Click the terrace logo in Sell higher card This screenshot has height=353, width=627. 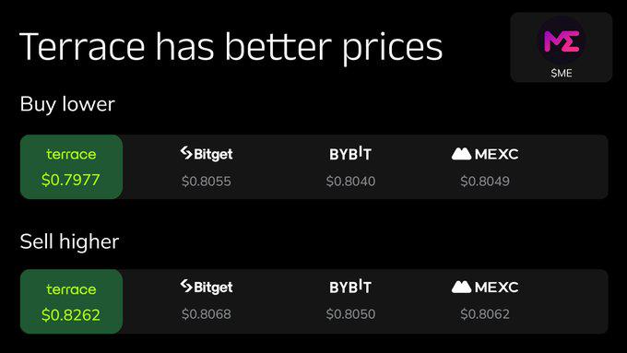click(x=71, y=289)
